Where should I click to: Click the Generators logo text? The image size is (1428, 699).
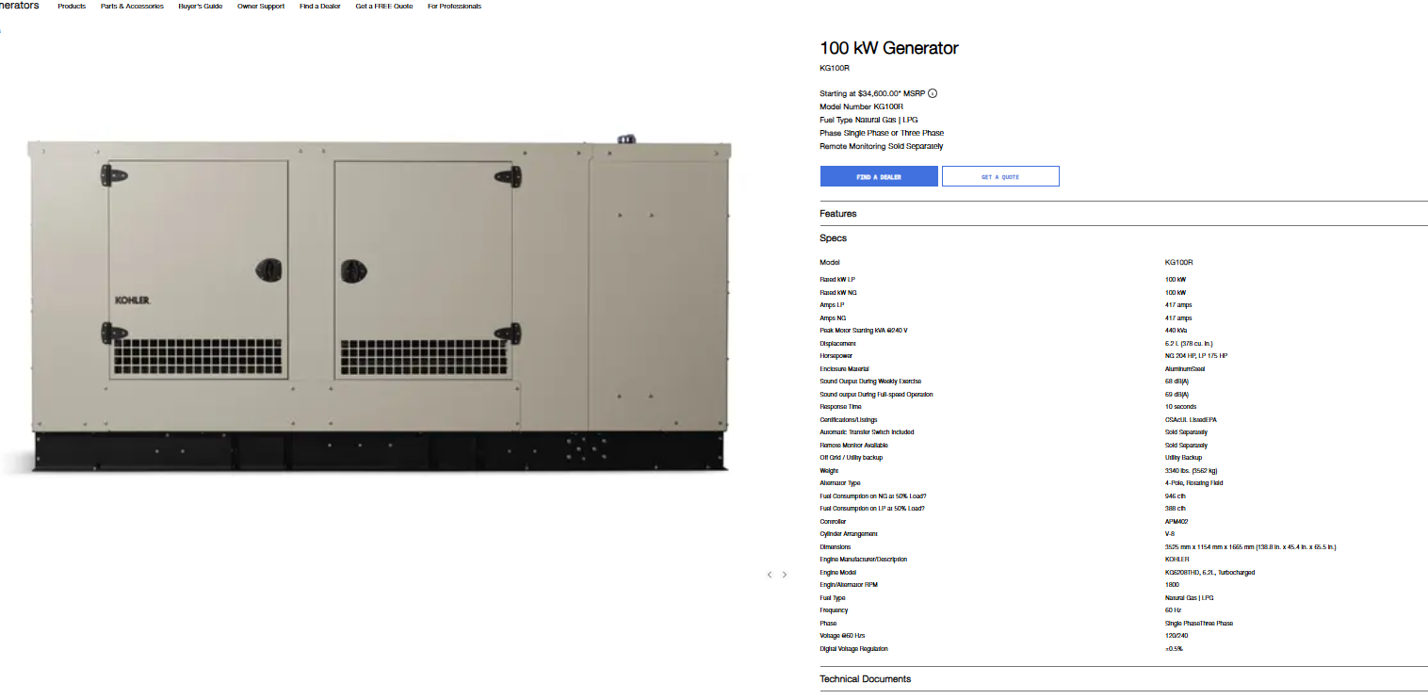19,6
